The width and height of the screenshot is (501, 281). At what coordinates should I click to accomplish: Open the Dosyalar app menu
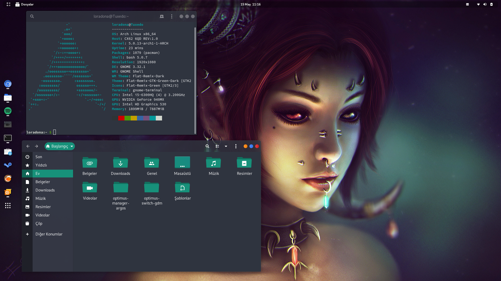tap(25, 4)
